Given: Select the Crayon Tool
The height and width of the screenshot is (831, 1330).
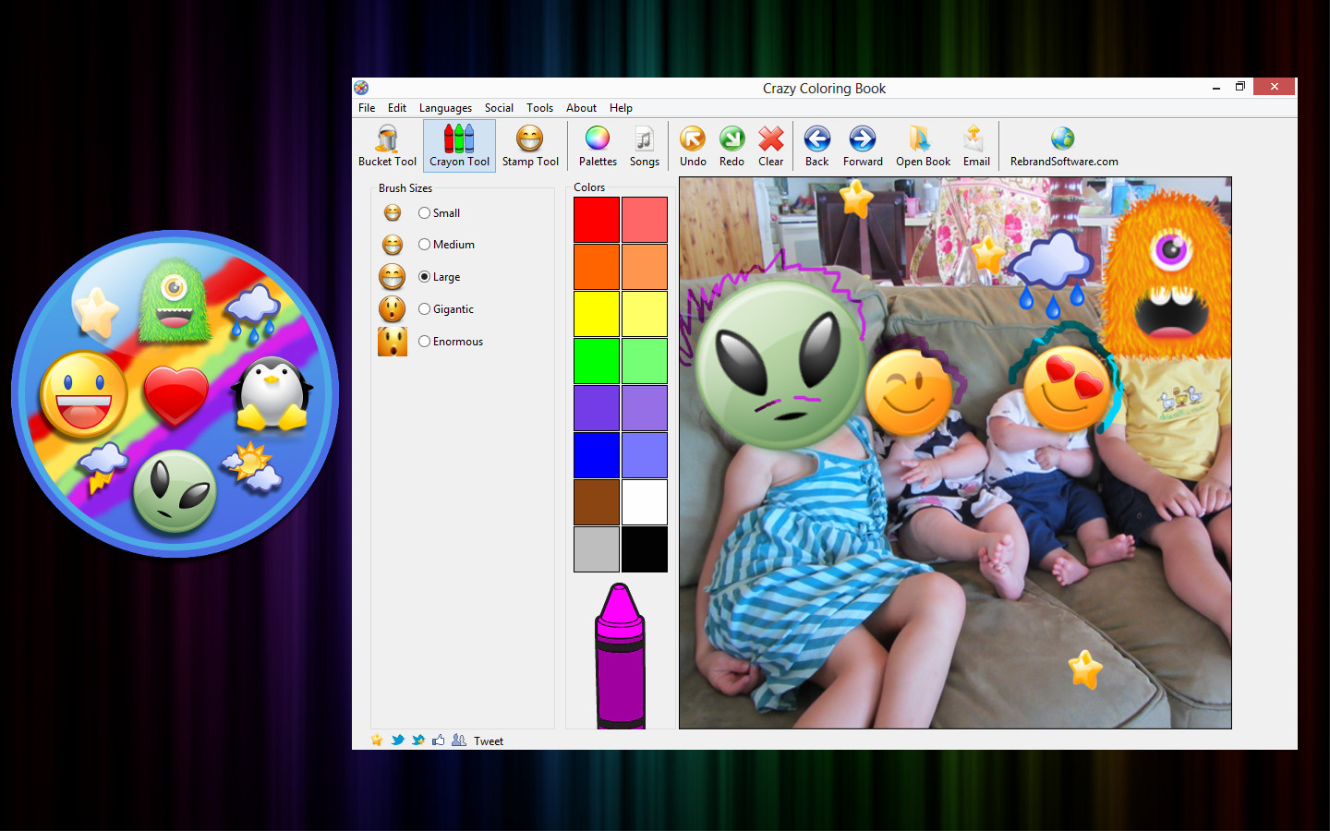Looking at the screenshot, I should pyautogui.click(x=459, y=146).
